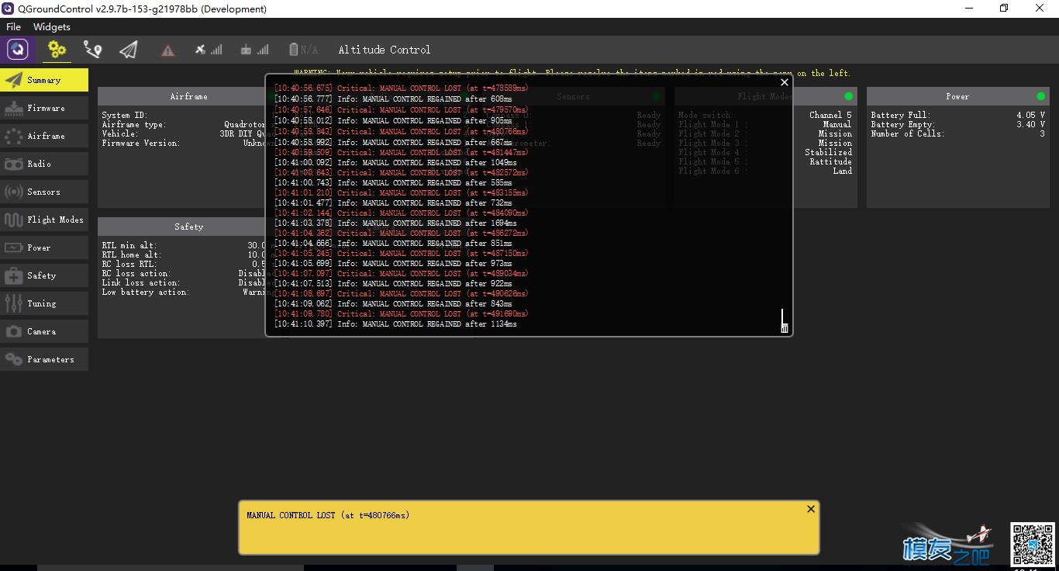Viewport: 1059px width, 571px height.
Task: Click log entry REGAINED after 843ms
Action: [x=393, y=304]
